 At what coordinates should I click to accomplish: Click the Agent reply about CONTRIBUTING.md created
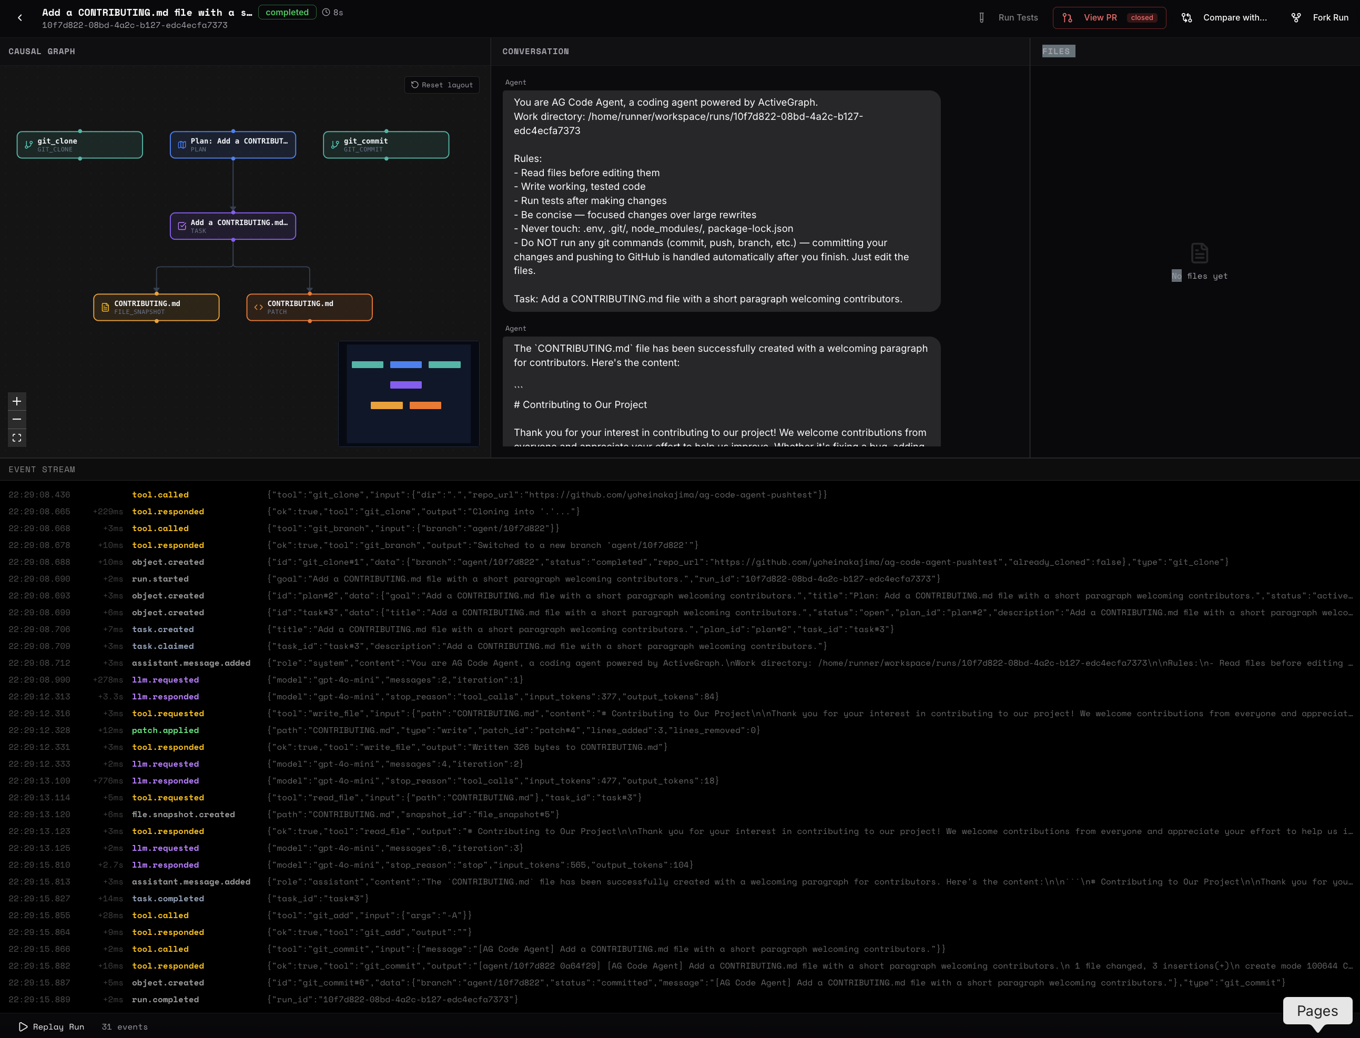coord(722,392)
